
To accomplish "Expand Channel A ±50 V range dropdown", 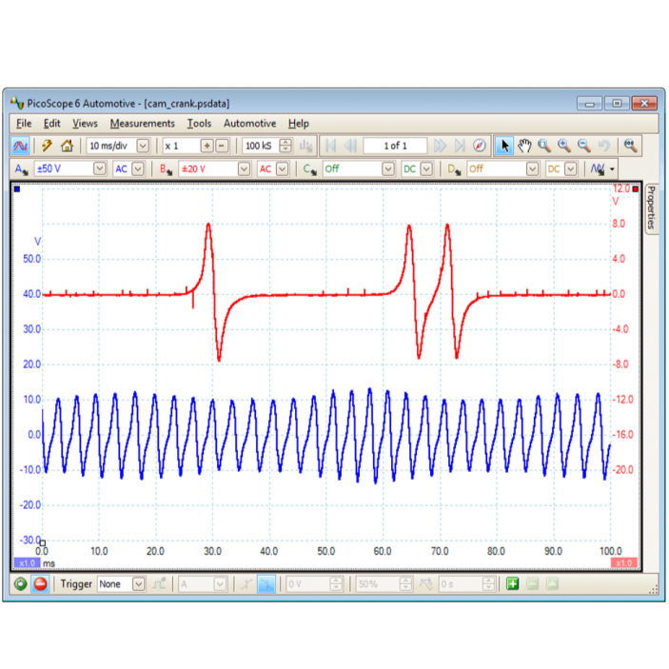I will point(100,168).
